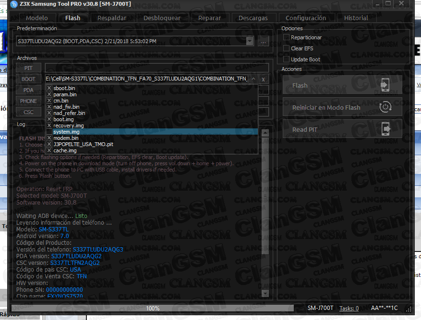The image size is (421, 320).
Task: Click the power-cycle icon beside Reiniciar en Modo Flash
Action: tap(385, 107)
